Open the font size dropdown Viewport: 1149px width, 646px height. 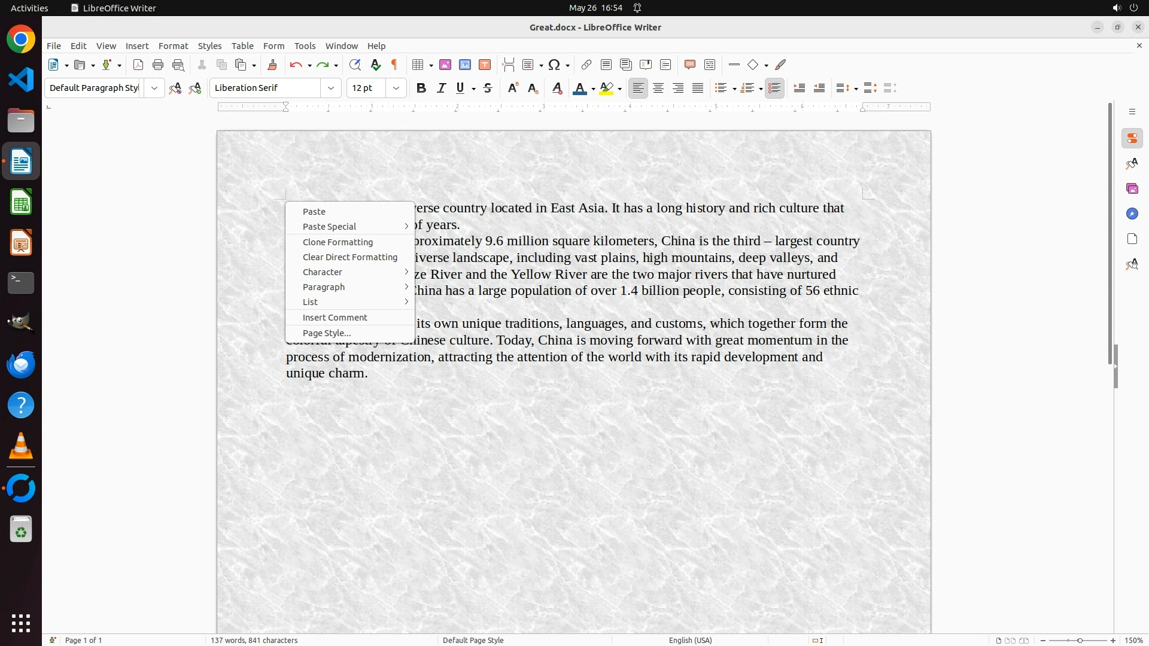coord(396,88)
